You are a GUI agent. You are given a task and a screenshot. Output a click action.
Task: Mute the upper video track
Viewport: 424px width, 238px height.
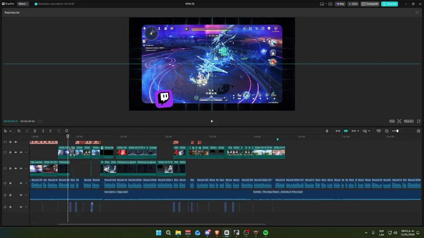pos(21,152)
